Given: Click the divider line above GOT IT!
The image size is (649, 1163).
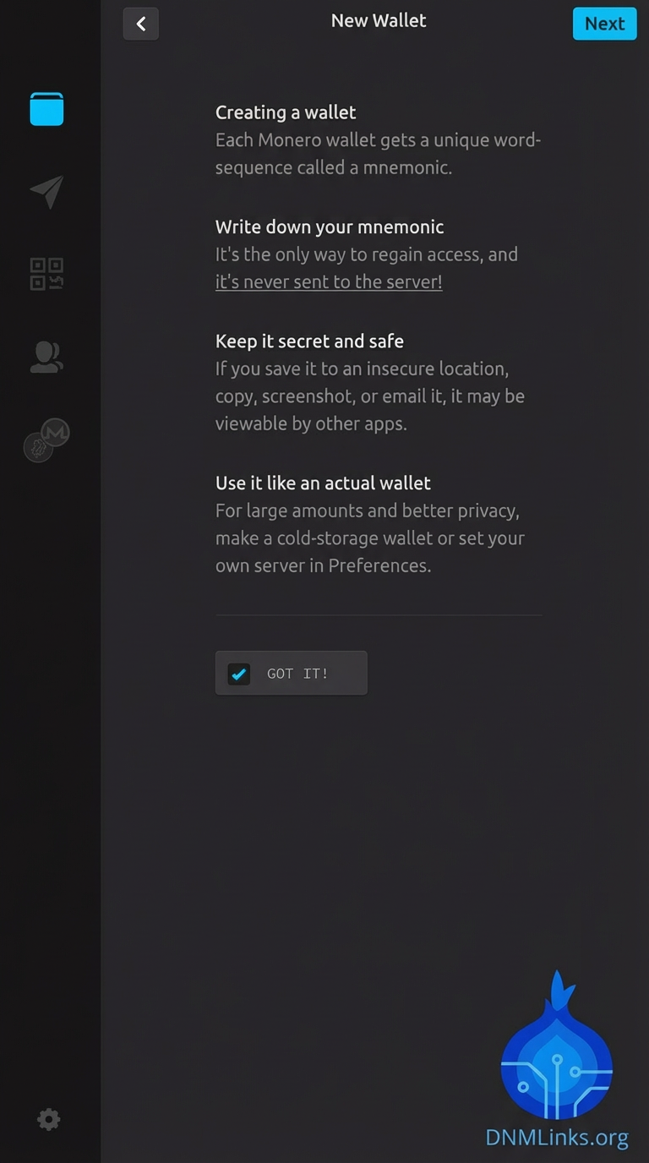Looking at the screenshot, I should (x=379, y=614).
